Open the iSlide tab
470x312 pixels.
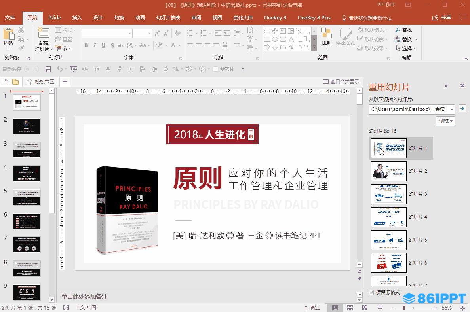55,18
